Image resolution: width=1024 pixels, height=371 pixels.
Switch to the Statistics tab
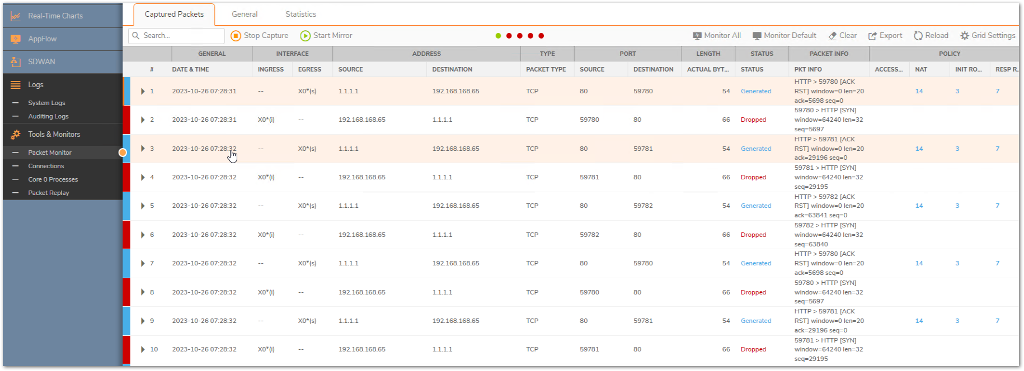coord(300,14)
